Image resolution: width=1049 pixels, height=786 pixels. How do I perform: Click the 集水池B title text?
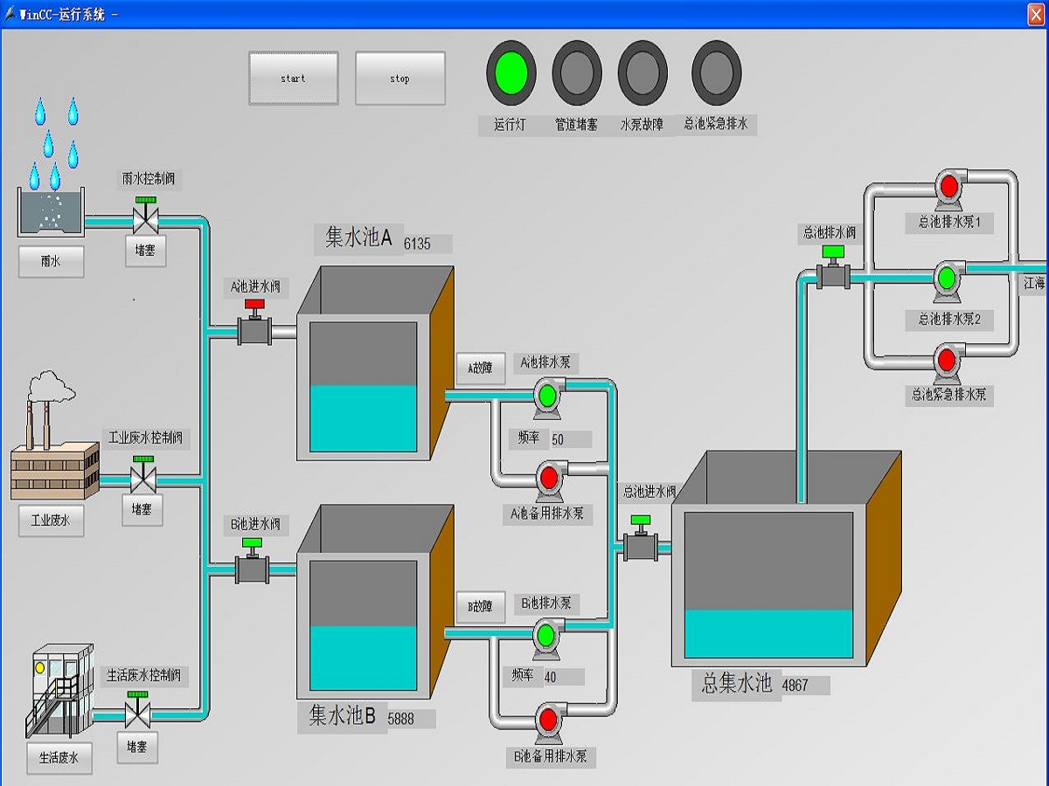click(x=343, y=716)
